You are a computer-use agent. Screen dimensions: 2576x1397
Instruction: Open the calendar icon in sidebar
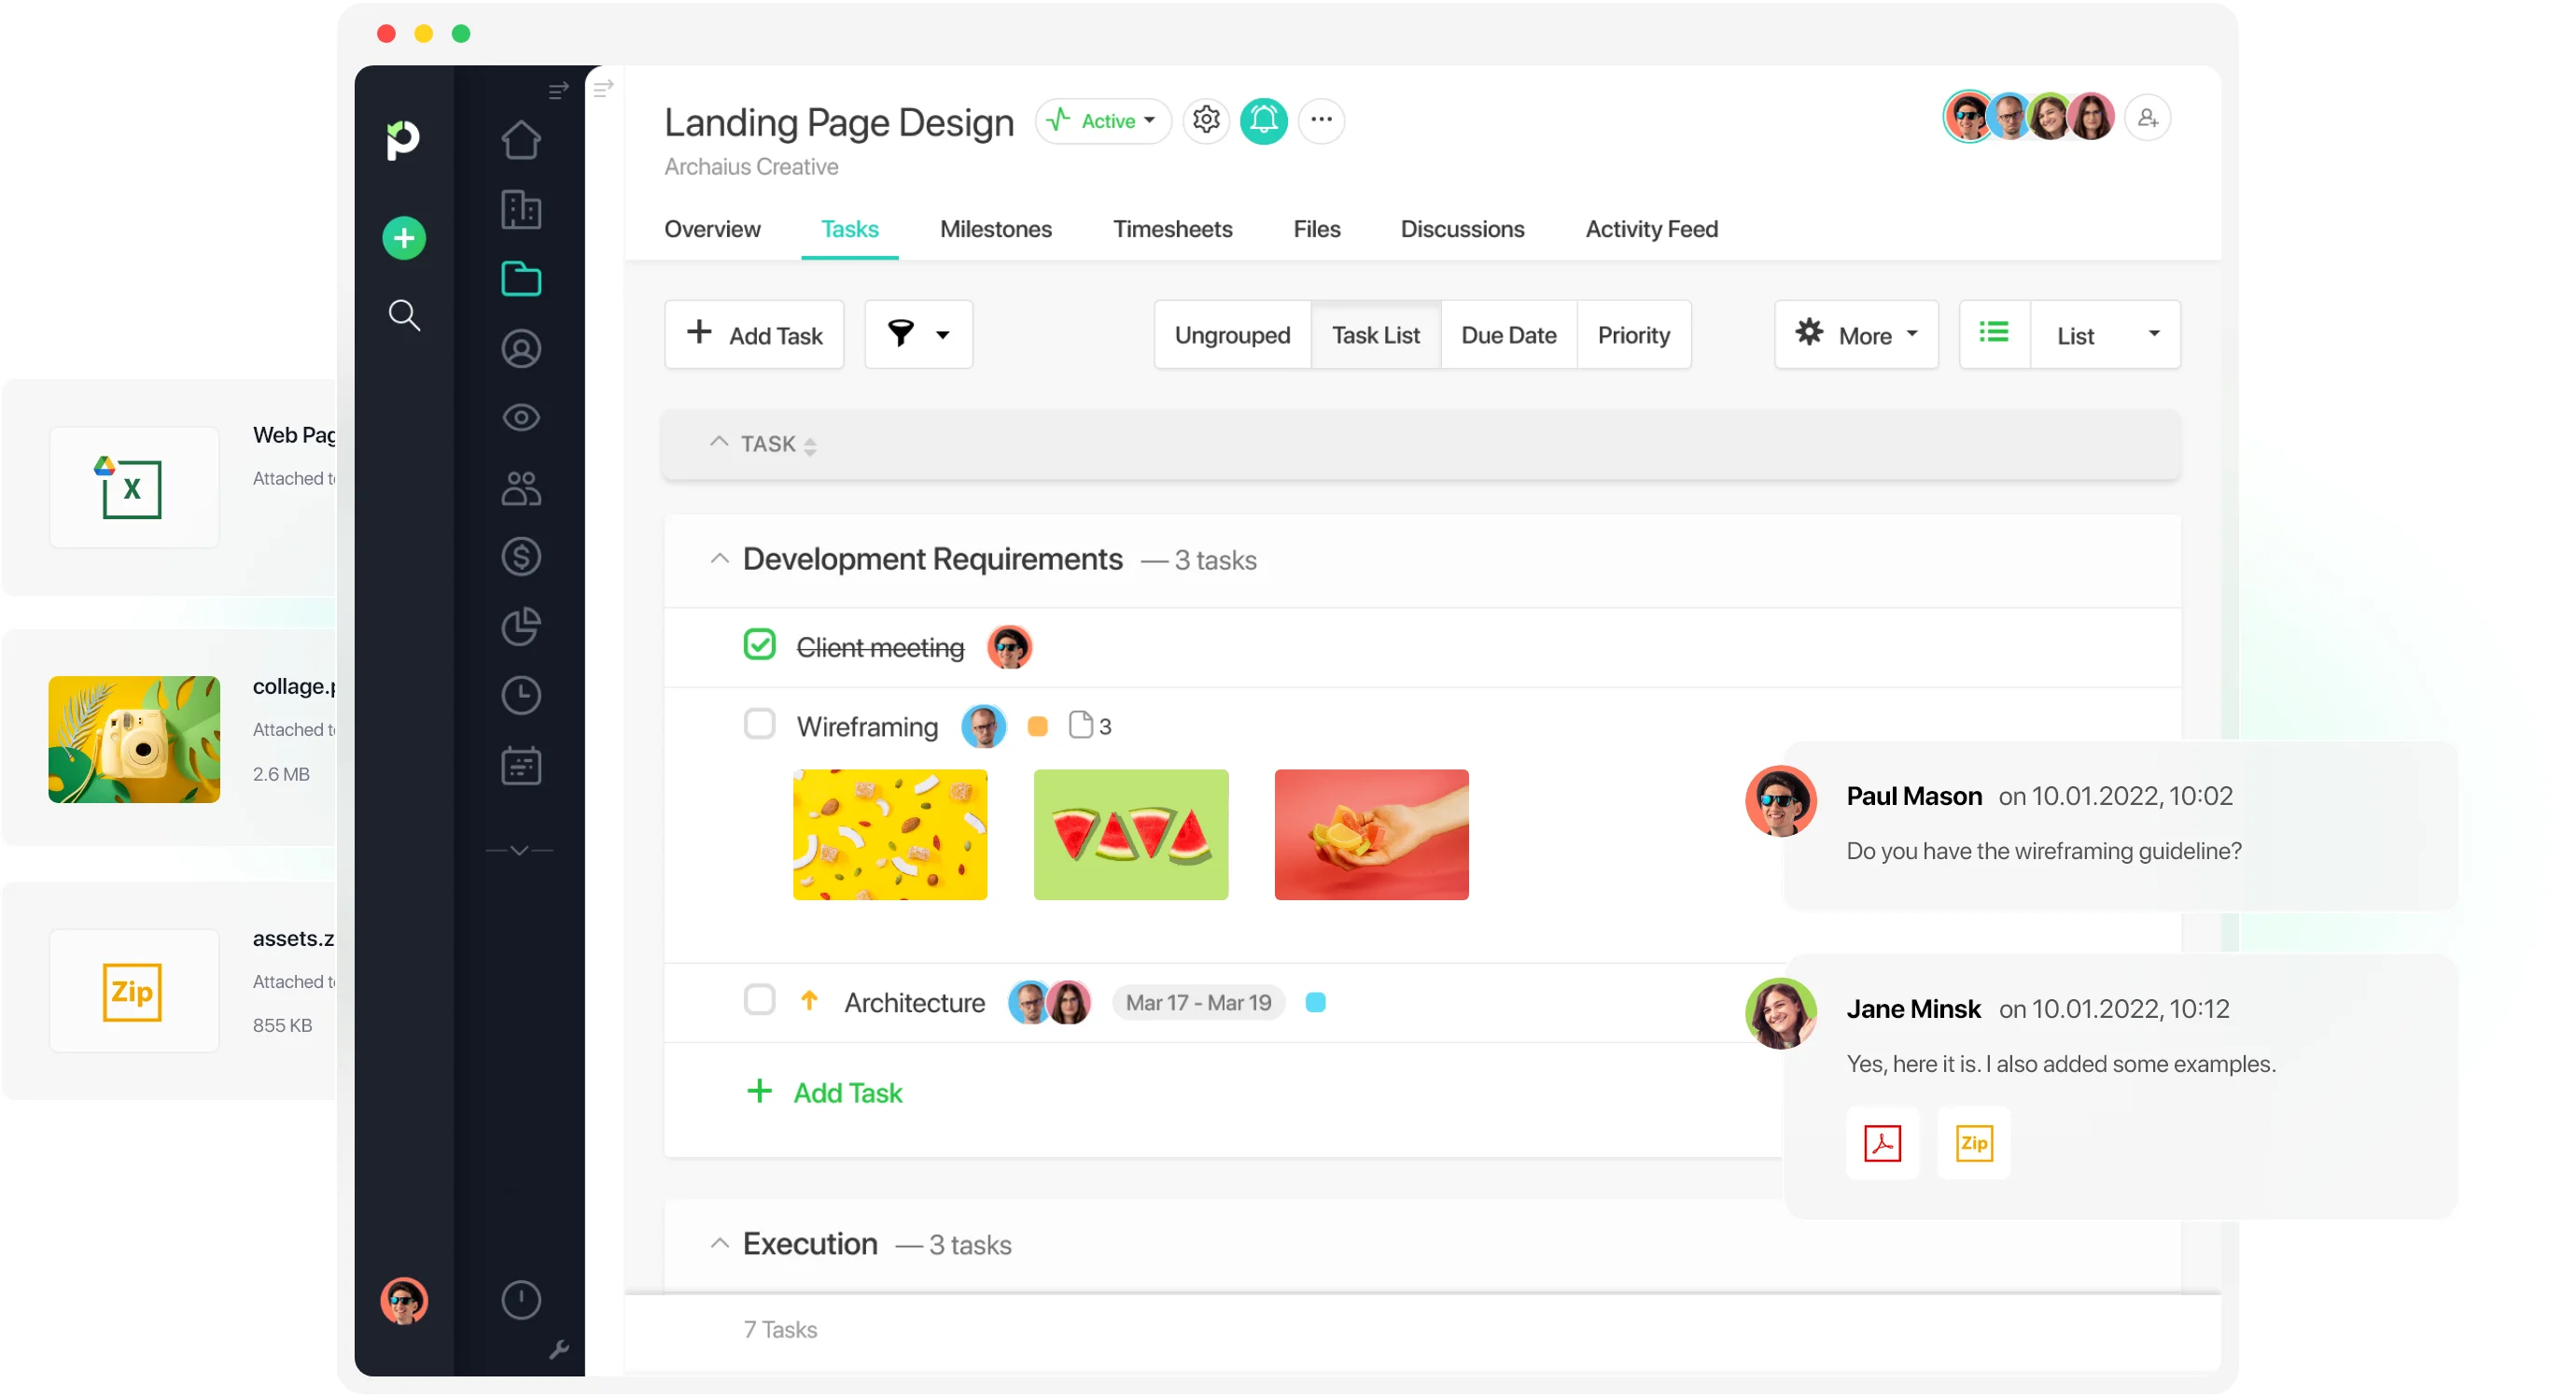521,766
